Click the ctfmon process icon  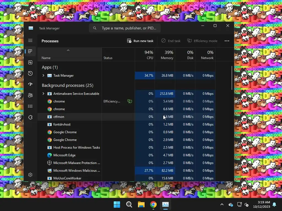pos(50,117)
